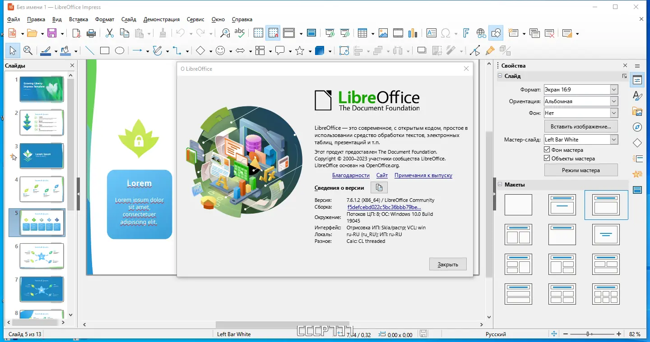Open the Демонстрация menu
The height and width of the screenshot is (342, 650).
pos(162,19)
